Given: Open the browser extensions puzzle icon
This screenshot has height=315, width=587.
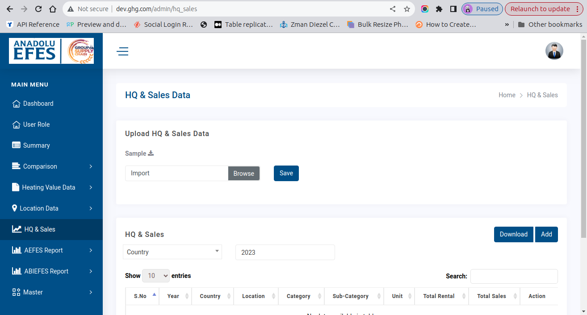Looking at the screenshot, I should (x=439, y=9).
